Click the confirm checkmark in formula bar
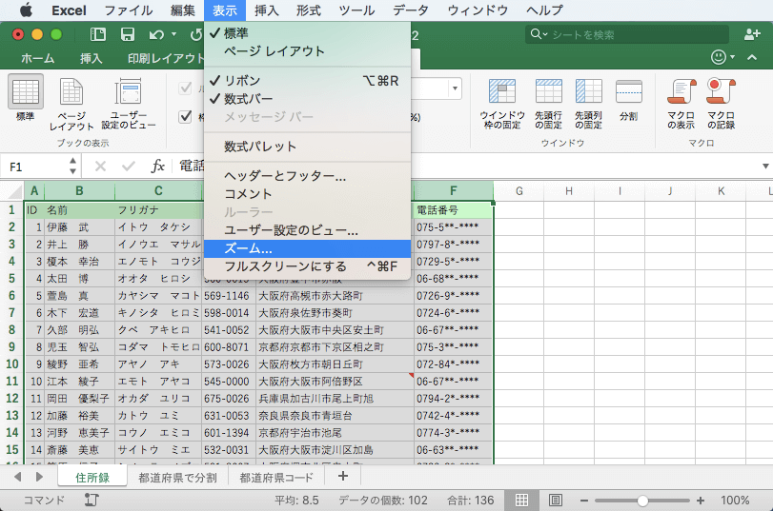 point(128,167)
